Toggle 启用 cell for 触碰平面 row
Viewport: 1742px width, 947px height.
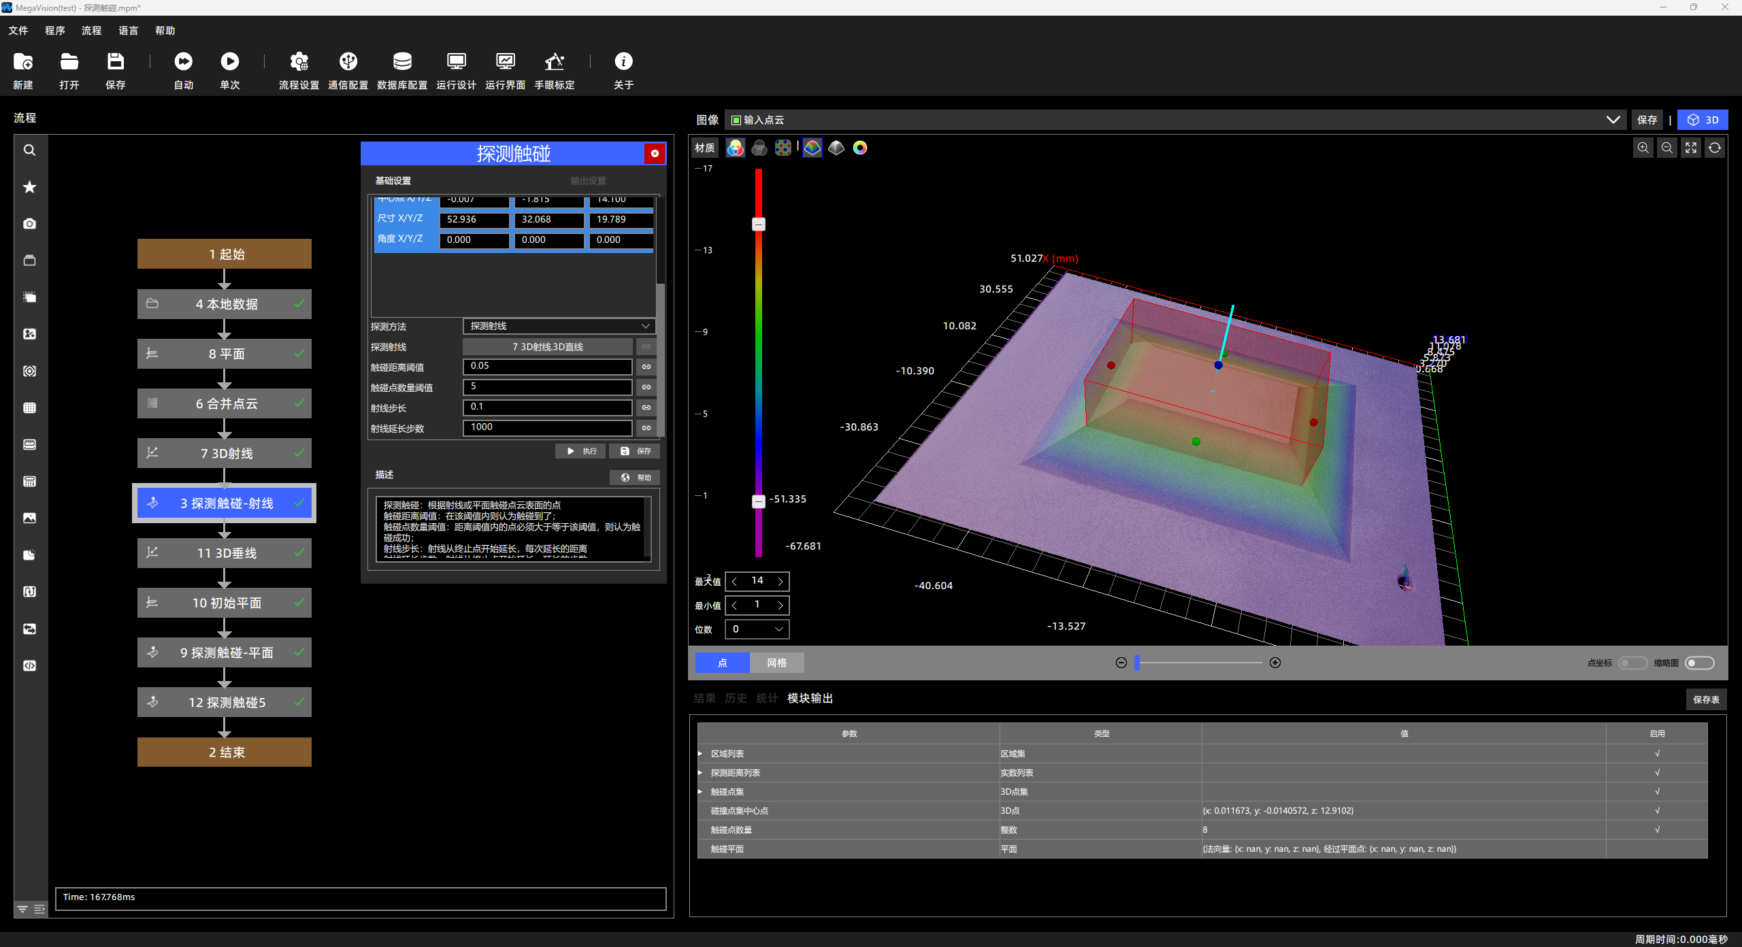1657,849
